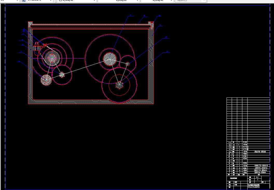Viewport: 274px width, 190px height.
Task: Select the keyed shaft pointed by label 14
Action: click(x=119, y=85)
